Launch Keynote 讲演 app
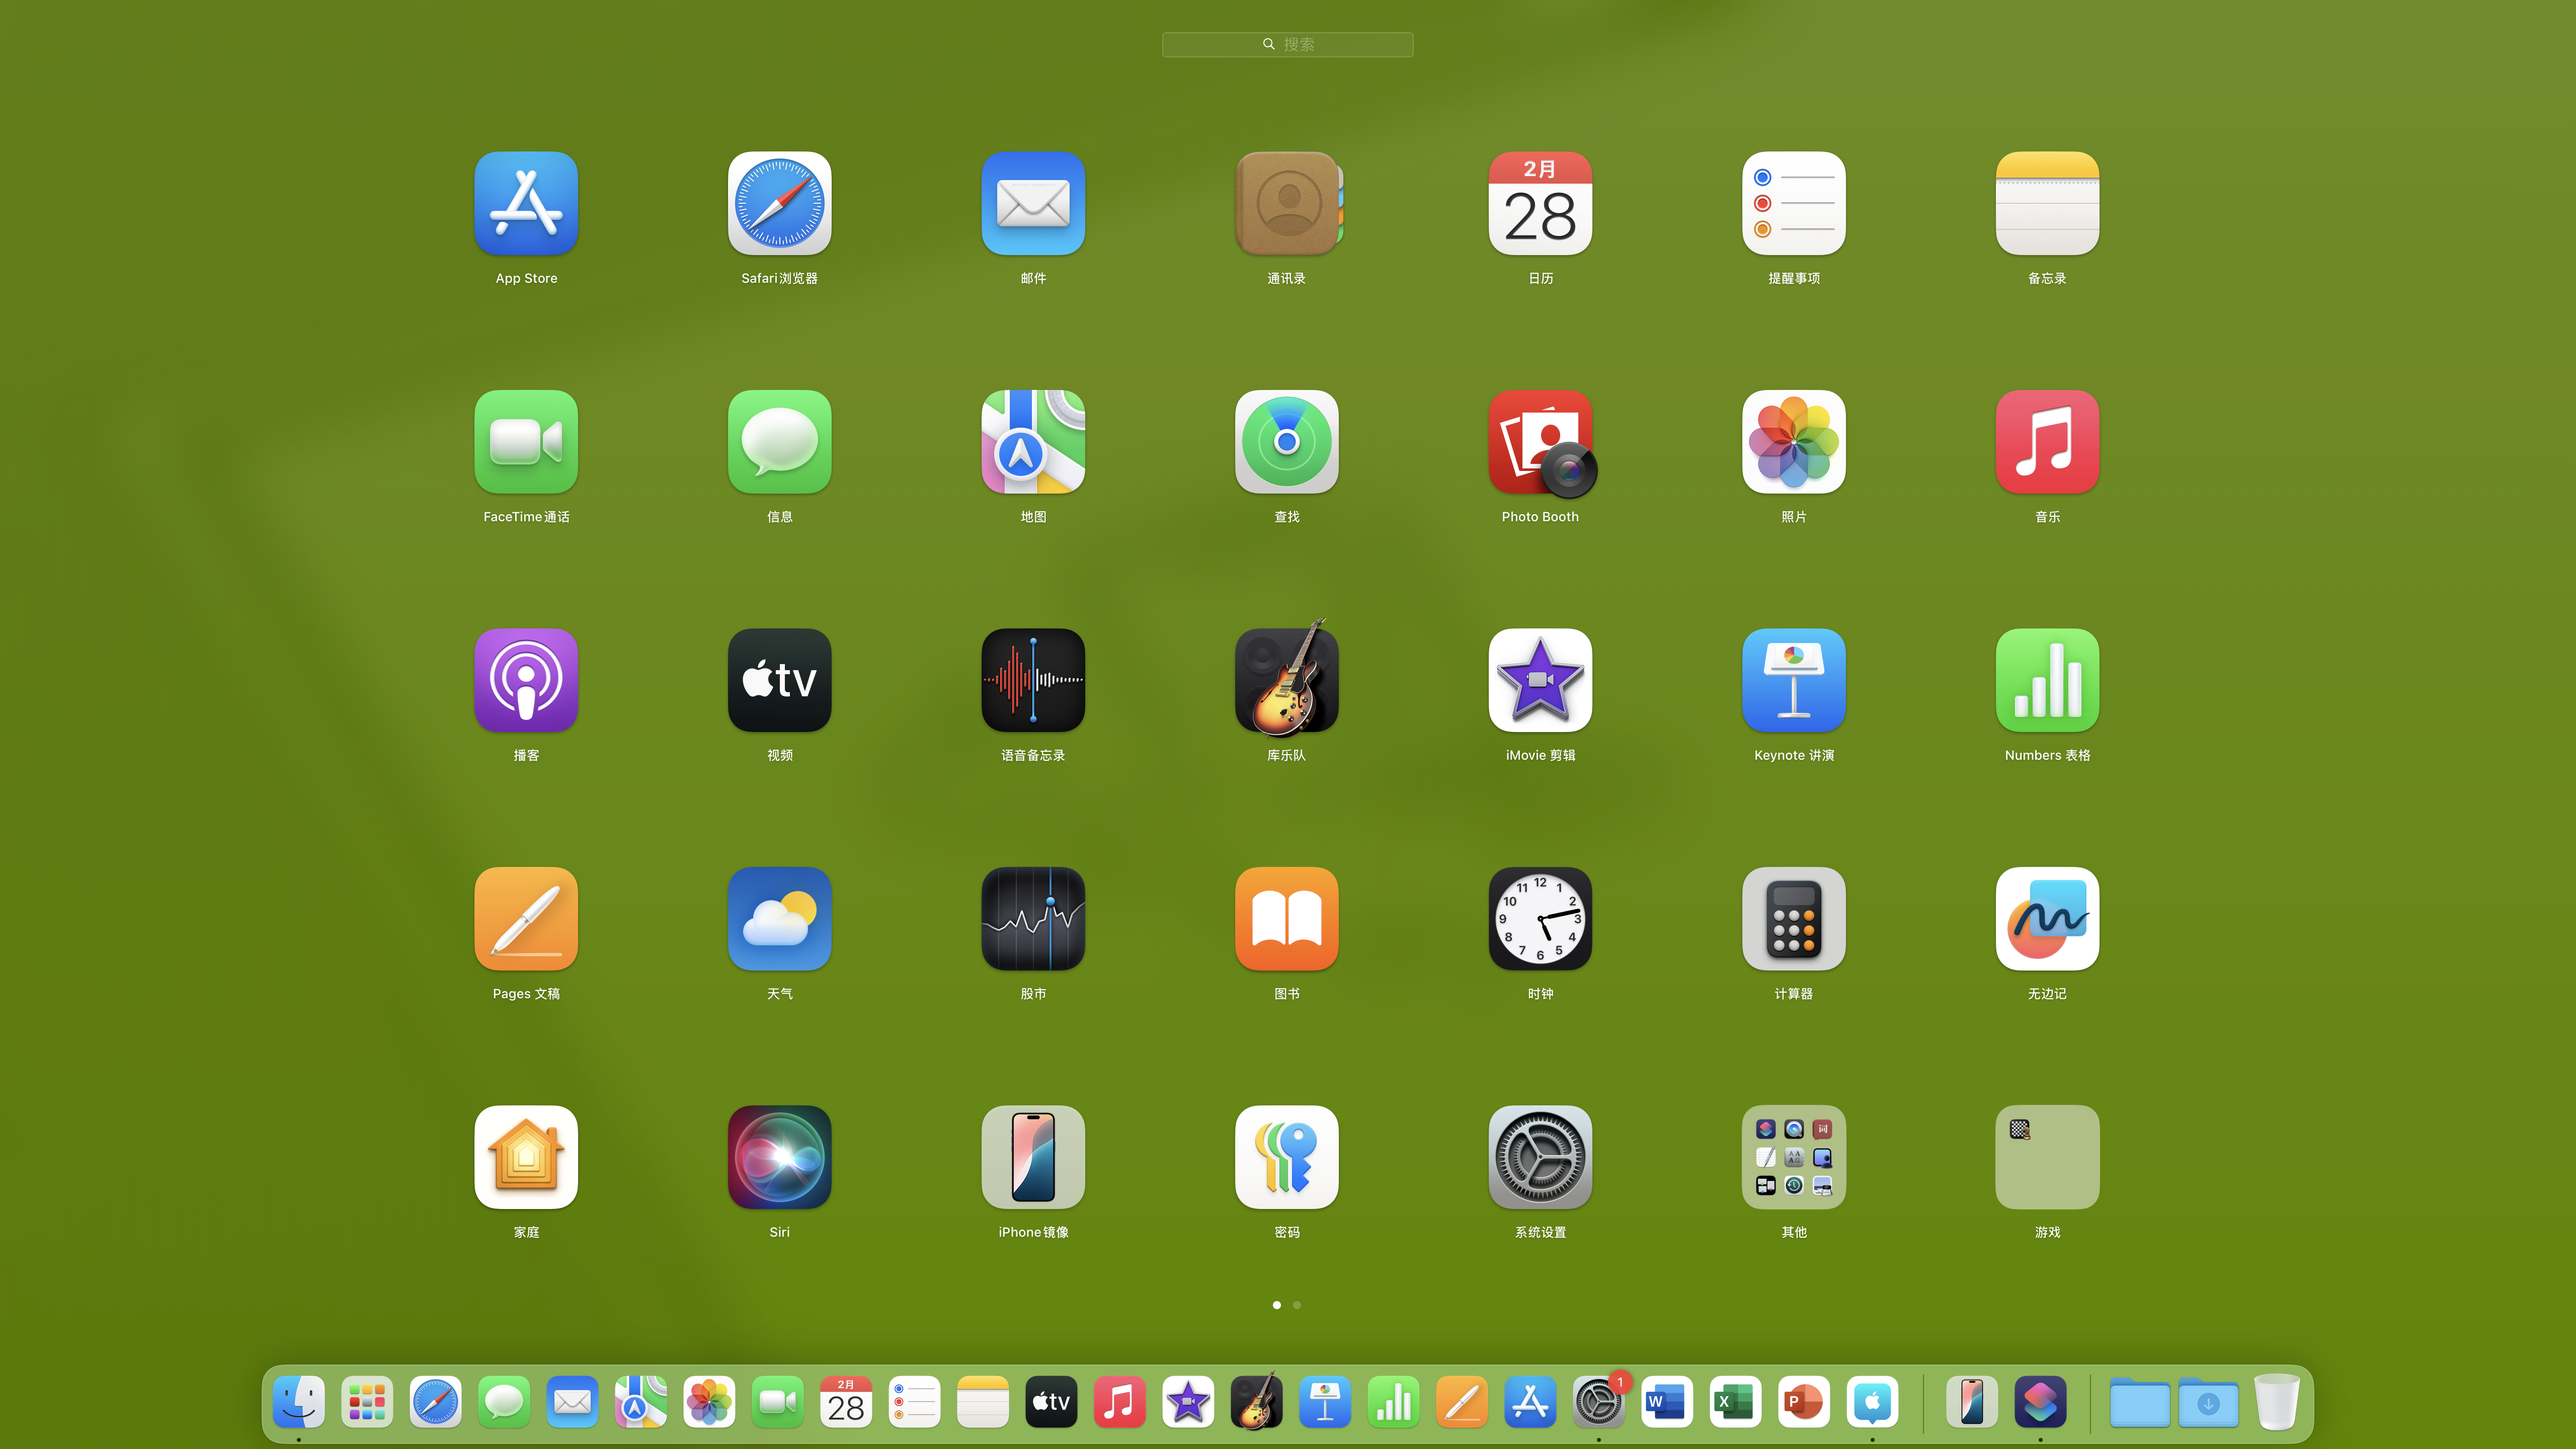Viewport: 2576px width, 1449px height. 1793,680
